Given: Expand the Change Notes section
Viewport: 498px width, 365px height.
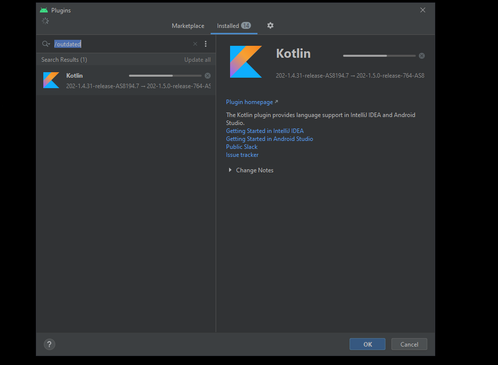Looking at the screenshot, I should point(230,170).
